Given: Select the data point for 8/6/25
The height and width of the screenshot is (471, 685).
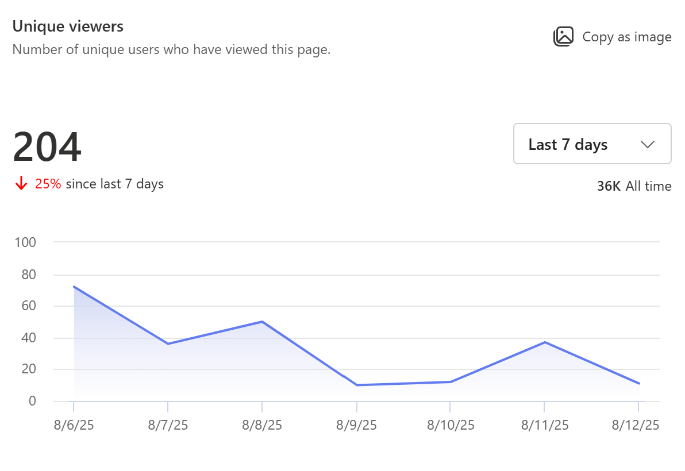Looking at the screenshot, I should pos(73,286).
